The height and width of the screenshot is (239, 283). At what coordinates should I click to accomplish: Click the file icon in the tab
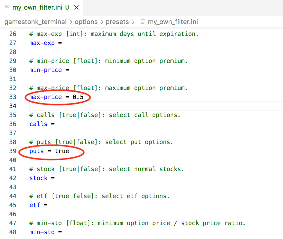[7, 8]
